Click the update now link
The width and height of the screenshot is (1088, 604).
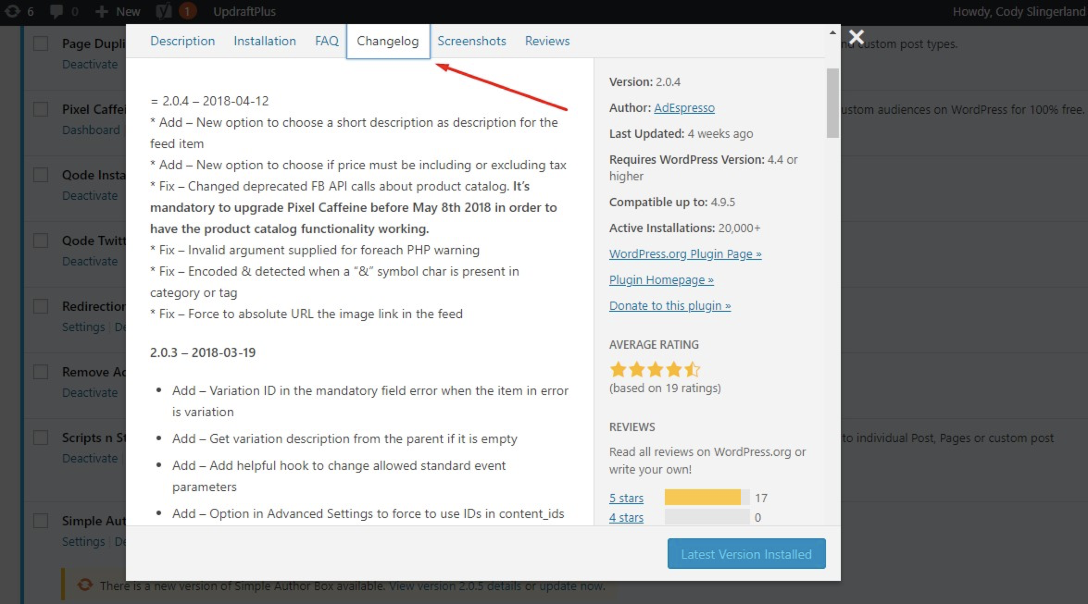coord(571,586)
